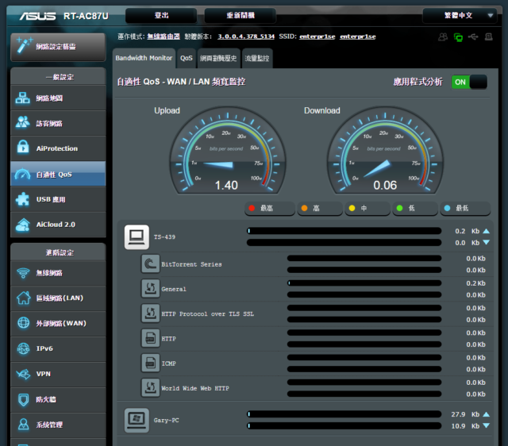This screenshot has width=508, height=446.
Task: Click the ICMP app document icon
Action: (150, 363)
